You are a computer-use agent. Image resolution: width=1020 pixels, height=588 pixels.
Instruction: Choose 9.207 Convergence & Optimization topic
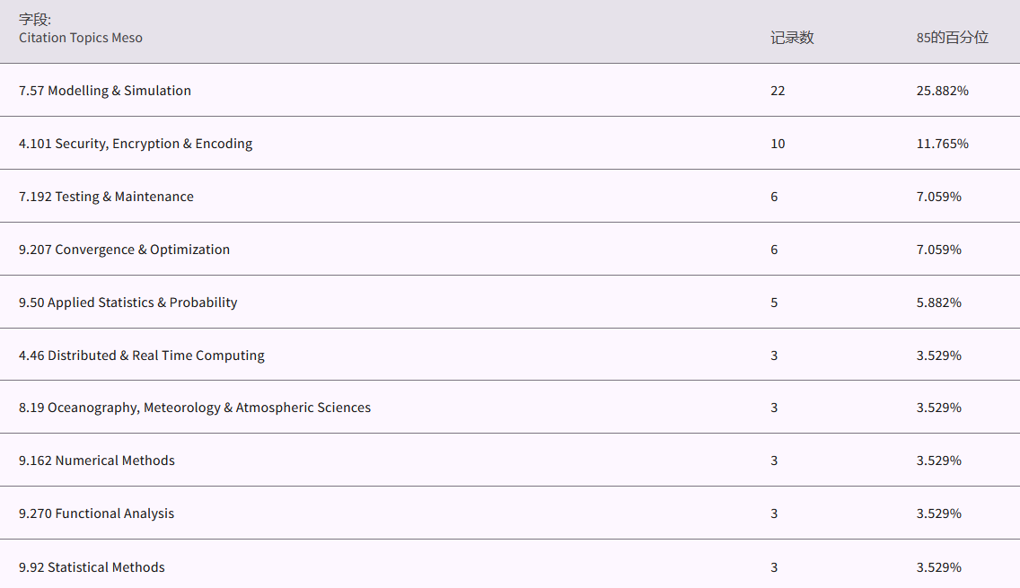124,250
